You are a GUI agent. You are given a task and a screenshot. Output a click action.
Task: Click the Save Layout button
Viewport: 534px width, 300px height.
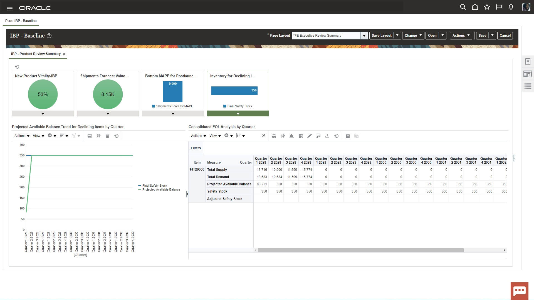(381, 36)
